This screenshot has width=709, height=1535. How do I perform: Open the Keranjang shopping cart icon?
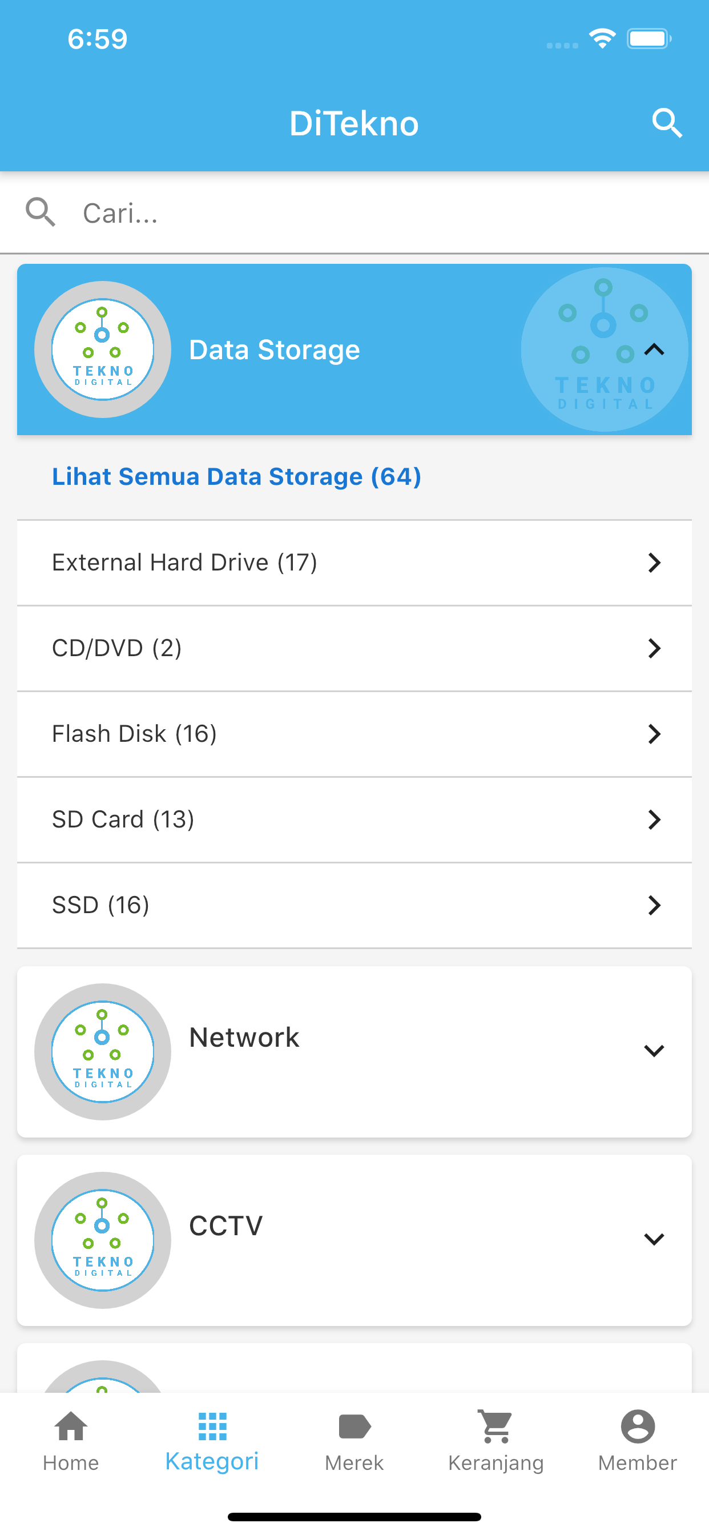[x=496, y=1426]
